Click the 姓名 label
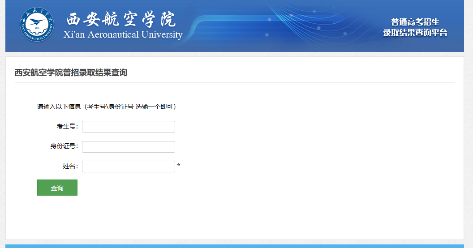The width and height of the screenshot is (473, 248). 70,167
